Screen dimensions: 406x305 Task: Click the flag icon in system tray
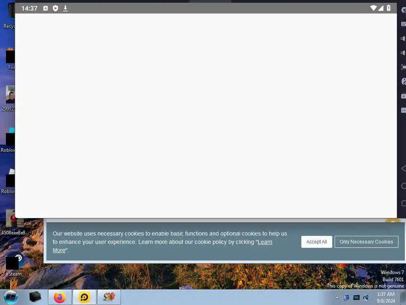click(347, 297)
